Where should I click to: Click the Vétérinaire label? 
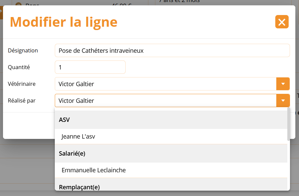(x=22, y=84)
